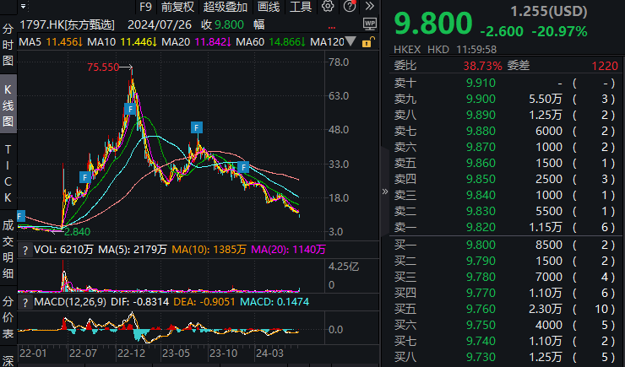This screenshot has height=367, width=625.
Task: Open the 超级叠加 overlay option
Action: tap(226, 7)
